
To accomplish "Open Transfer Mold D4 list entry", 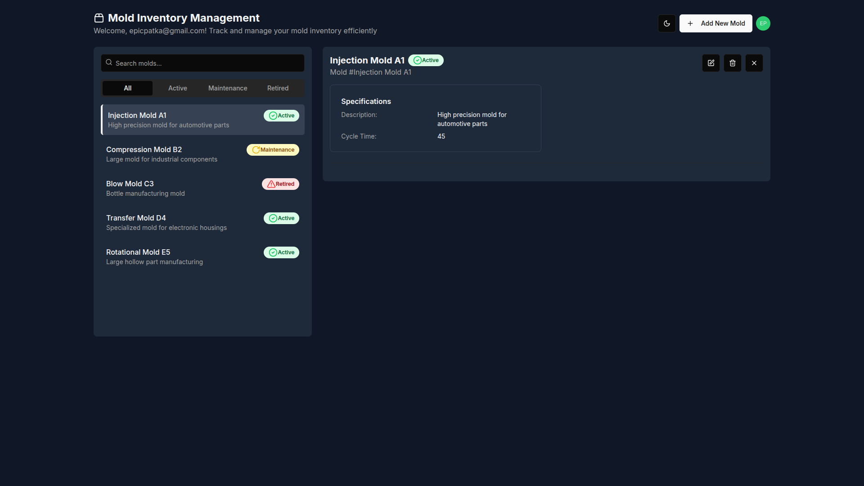I will (202, 222).
